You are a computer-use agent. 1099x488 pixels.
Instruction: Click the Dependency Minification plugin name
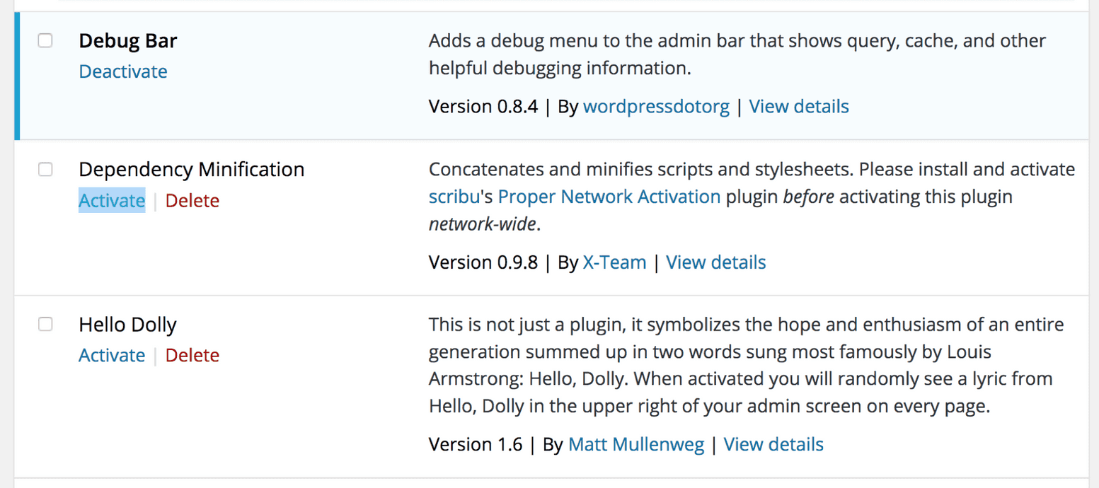[x=192, y=170]
